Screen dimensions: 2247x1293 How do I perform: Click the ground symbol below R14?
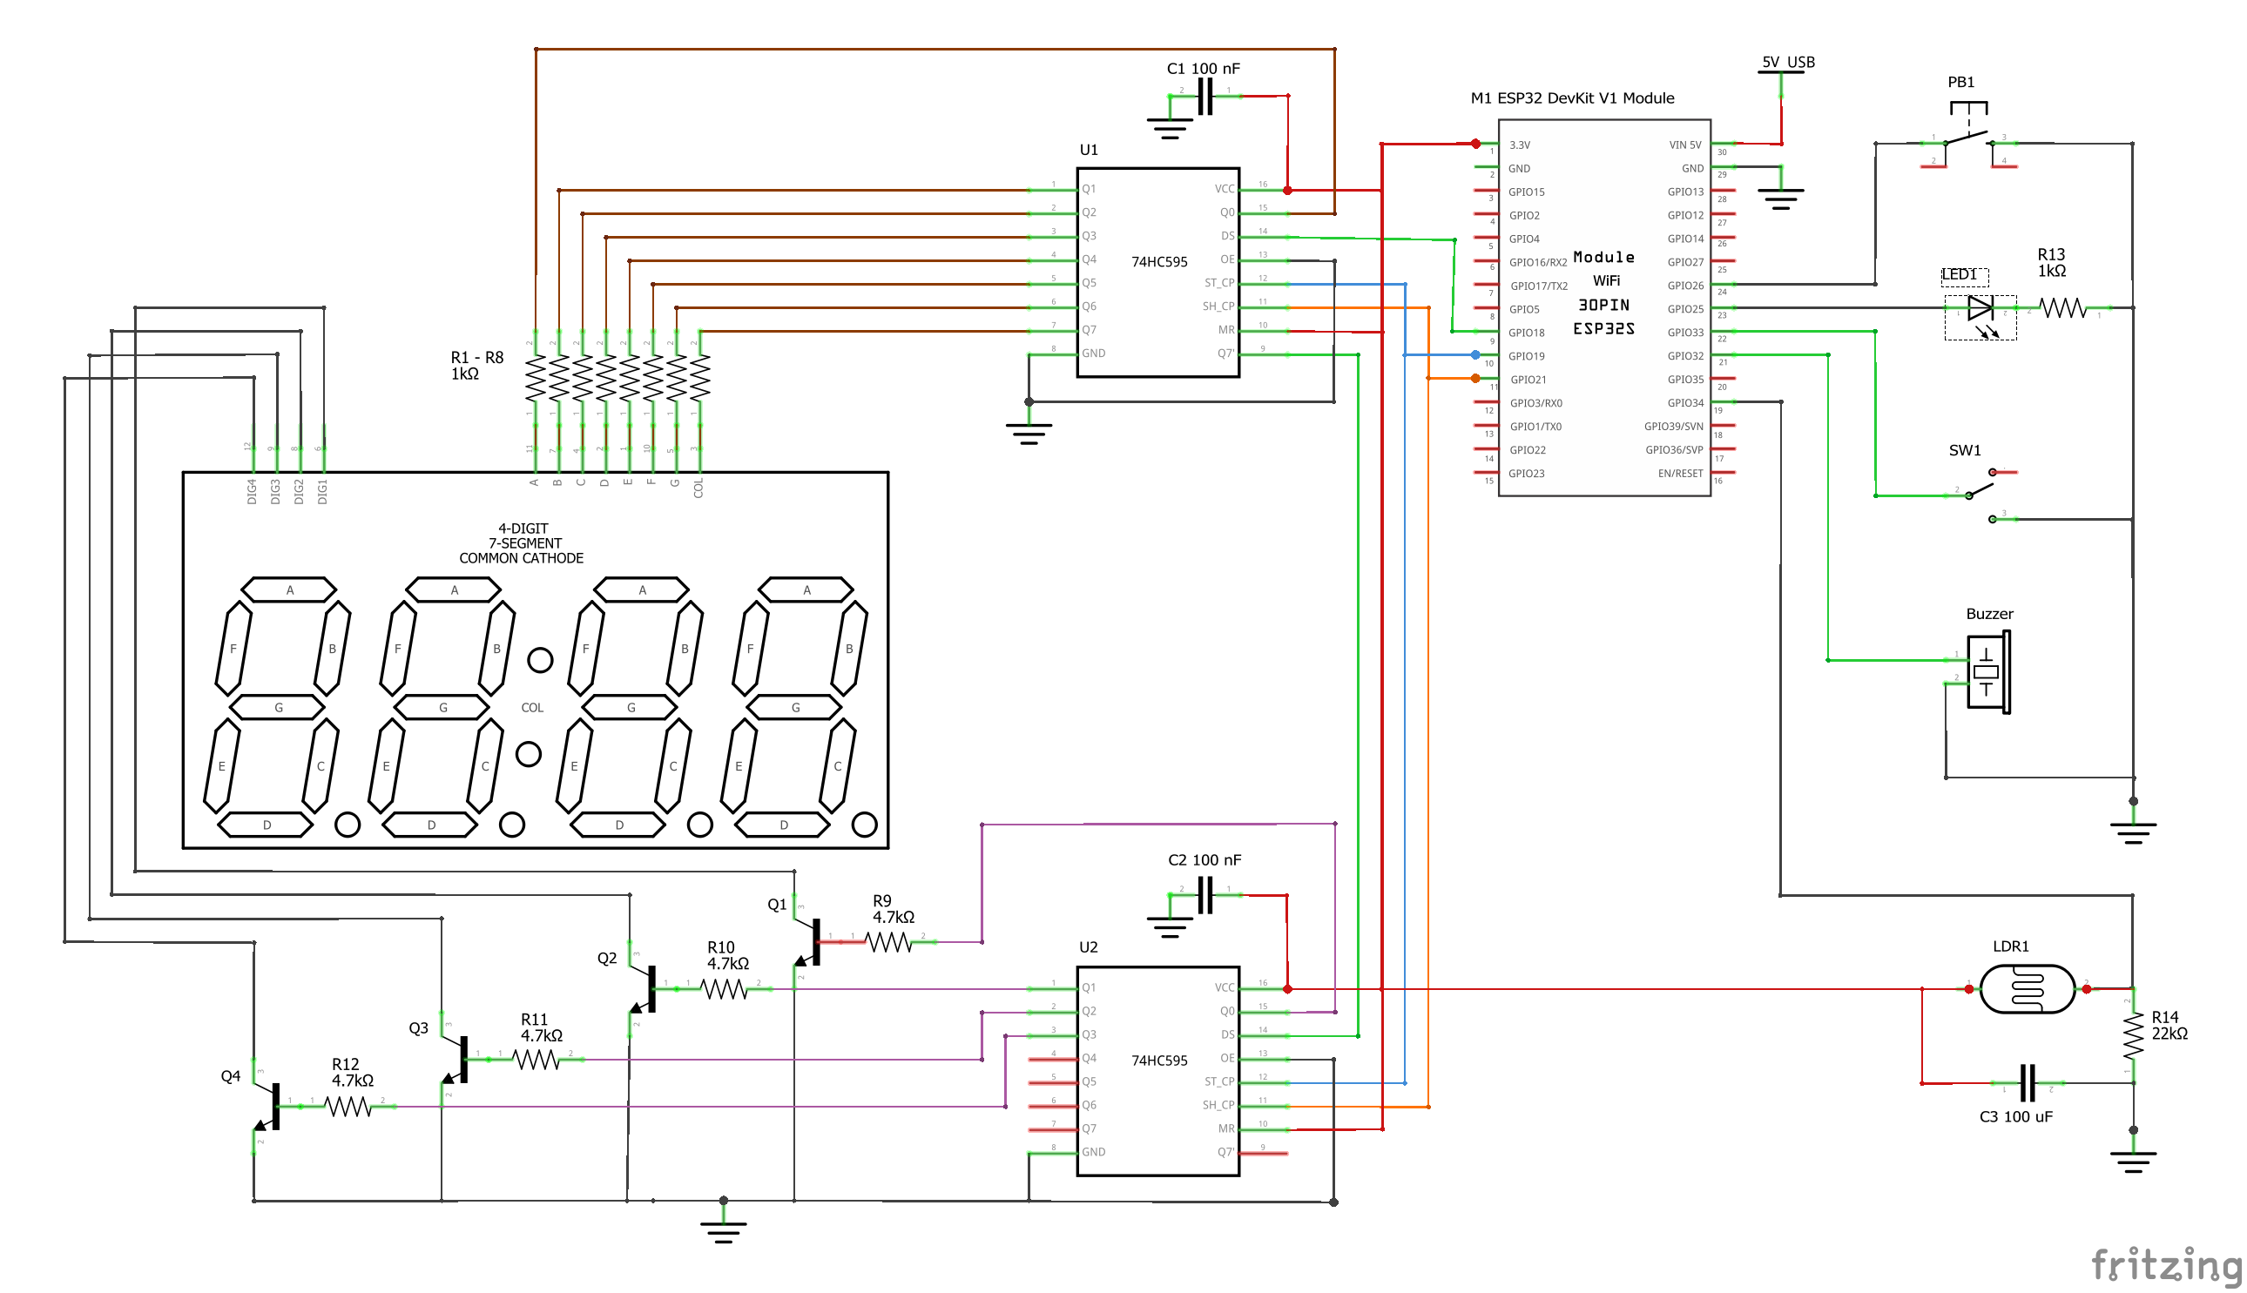[2133, 1162]
